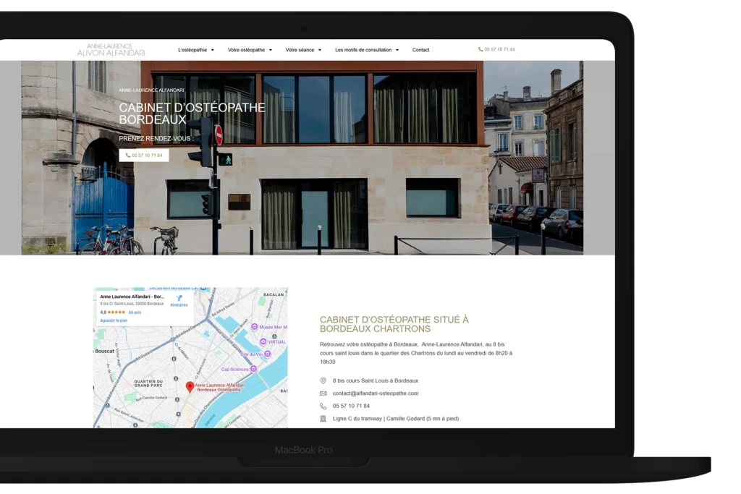Click the email contact@alfandari-osteopathe.com
Screen dimensions: 741x494
point(376,393)
